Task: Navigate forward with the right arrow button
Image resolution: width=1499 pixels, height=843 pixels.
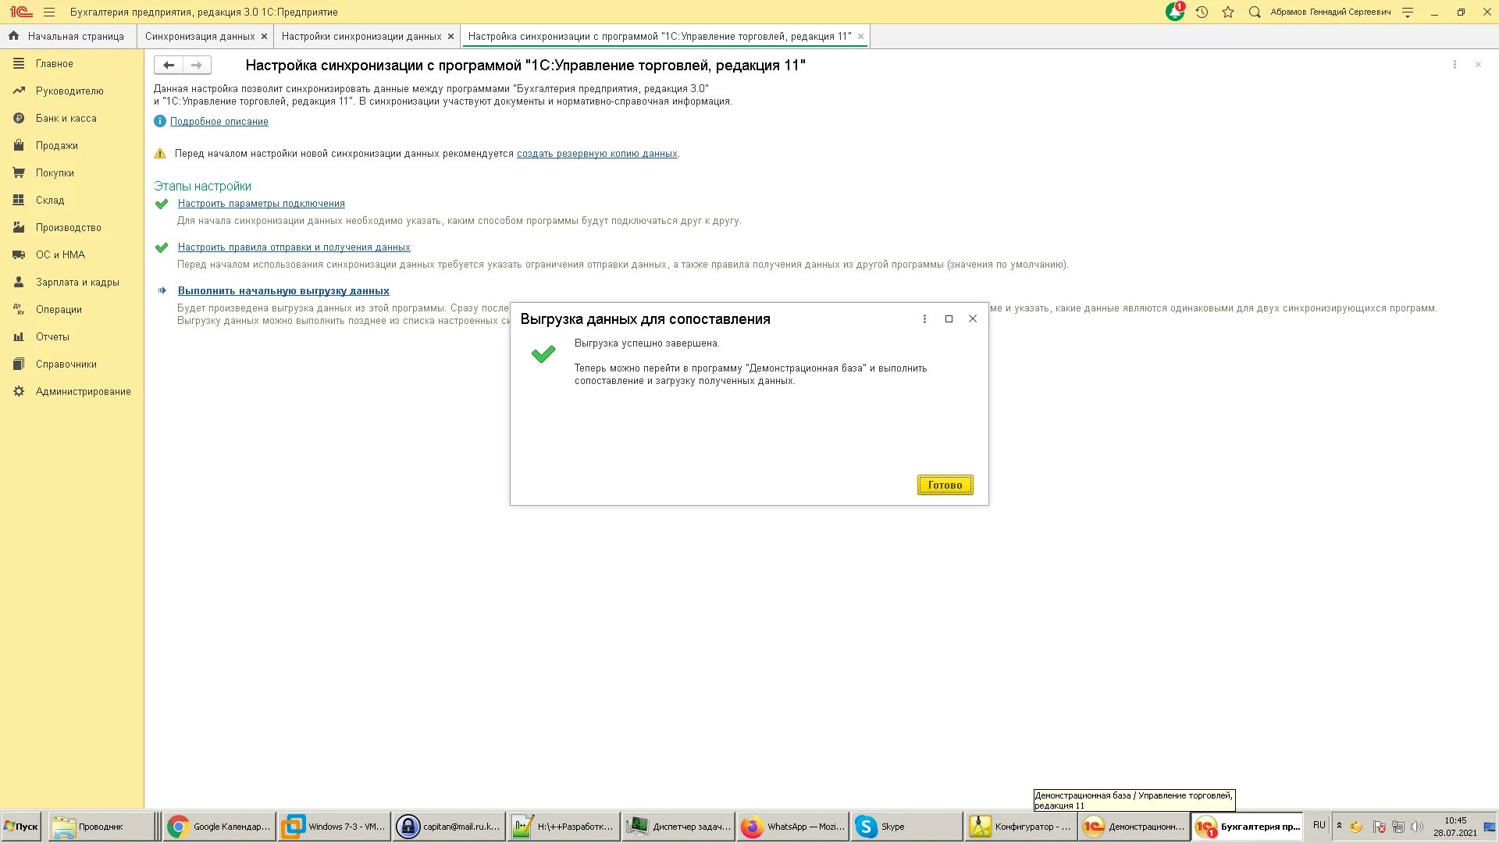Action: (x=197, y=66)
